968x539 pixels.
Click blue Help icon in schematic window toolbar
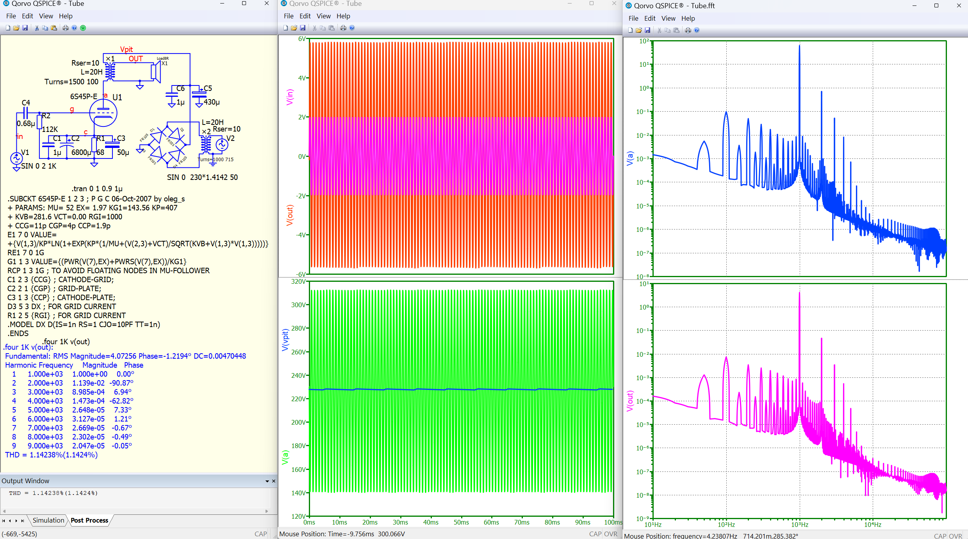(74, 28)
